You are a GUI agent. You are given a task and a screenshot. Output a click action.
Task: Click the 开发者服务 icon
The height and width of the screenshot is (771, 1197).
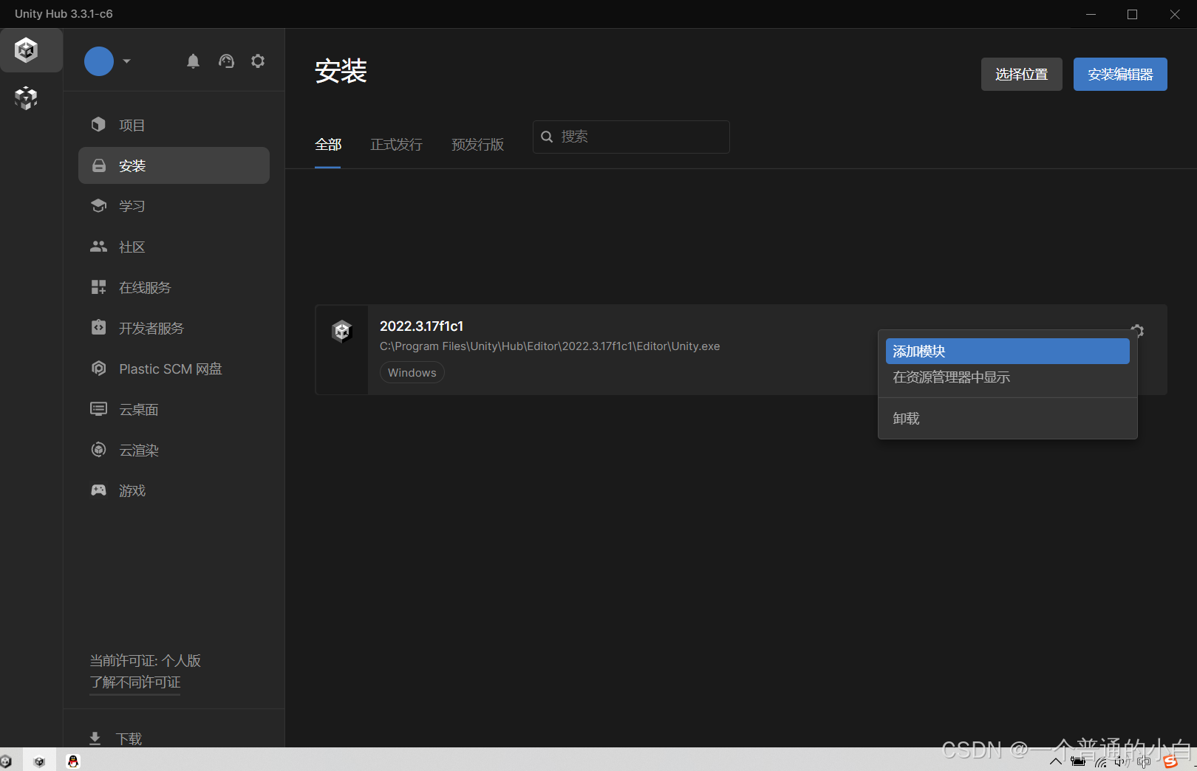coord(98,328)
